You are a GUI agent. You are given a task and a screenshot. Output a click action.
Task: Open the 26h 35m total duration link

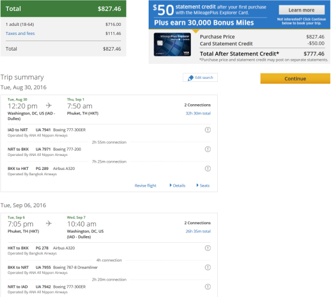pyautogui.click(x=198, y=231)
